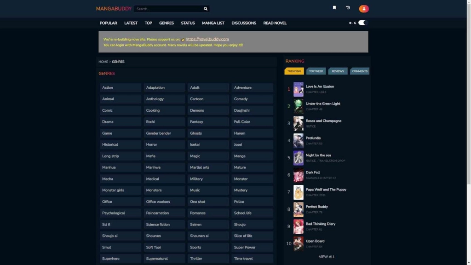Open the Comments ranking tab

[x=359, y=71]
